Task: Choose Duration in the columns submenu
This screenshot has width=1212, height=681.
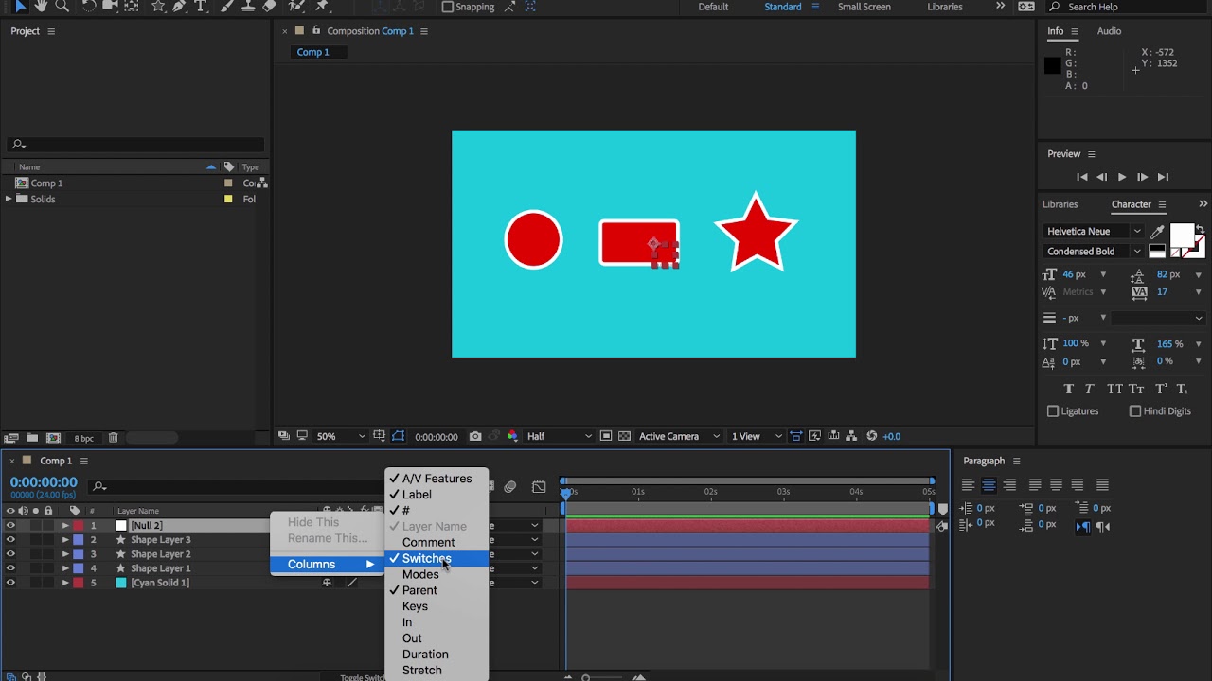Action: pyautogui.click(x=437, y=654)
